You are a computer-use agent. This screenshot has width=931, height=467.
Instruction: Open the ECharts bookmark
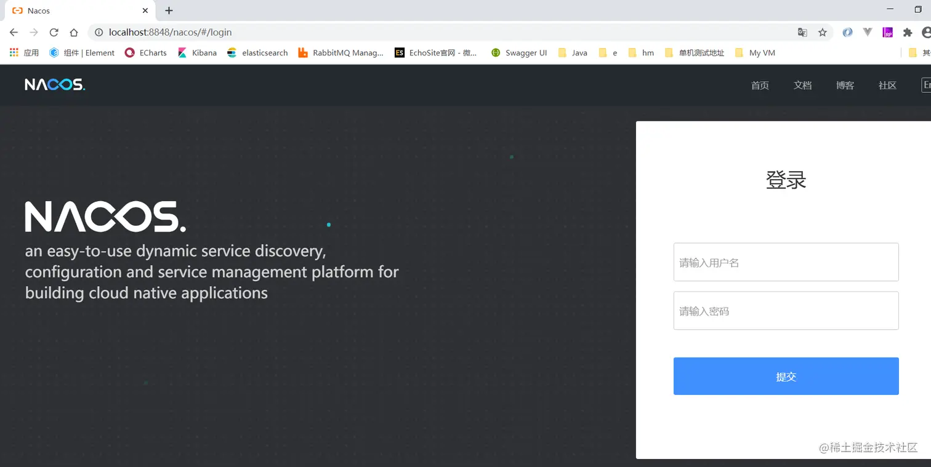(146, 53)
